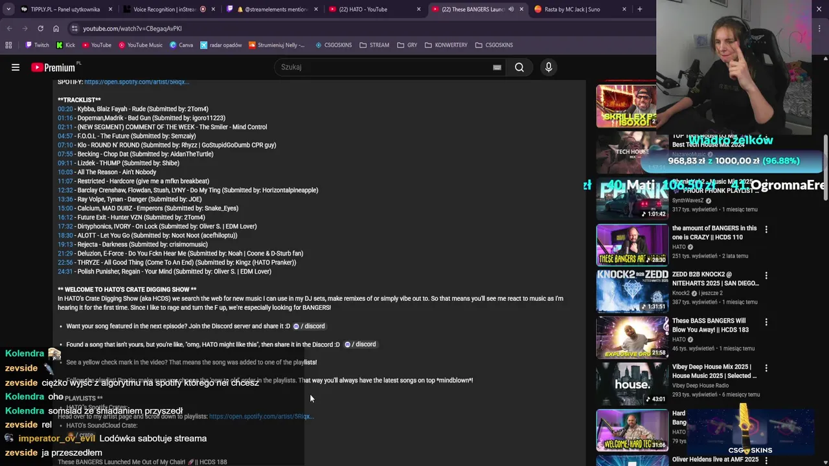Open more options for These BASS BANGERS video

click(x=766, y=322)
